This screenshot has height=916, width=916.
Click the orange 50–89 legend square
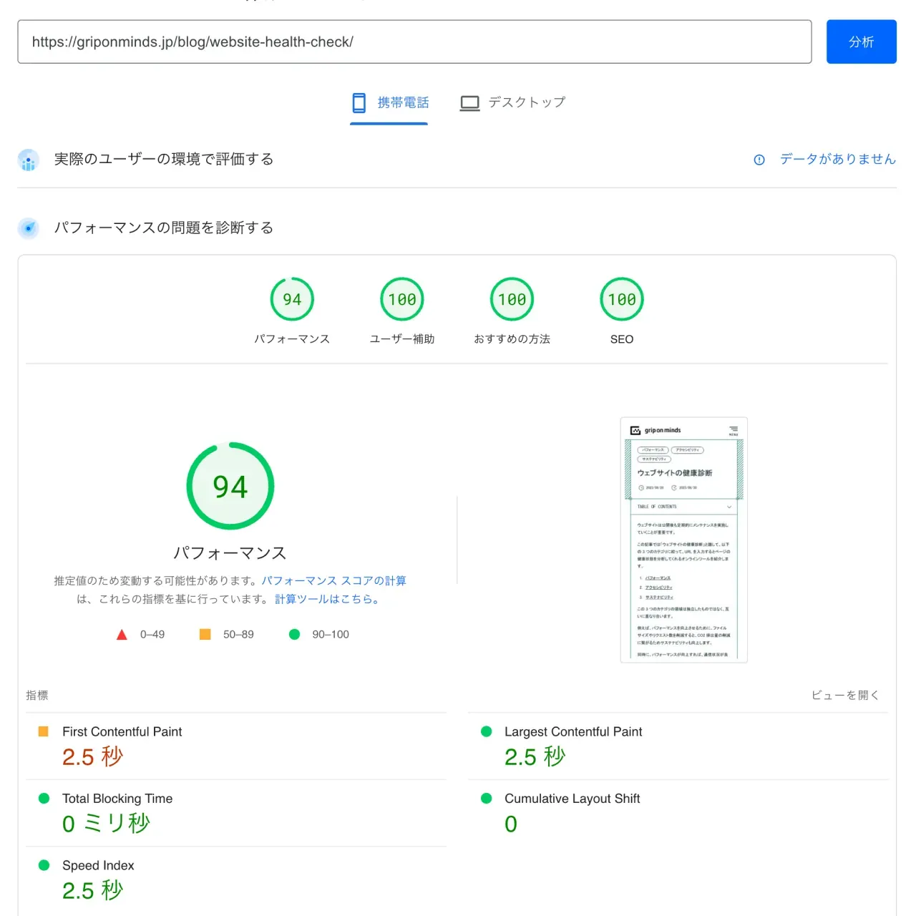pos(205,634)
